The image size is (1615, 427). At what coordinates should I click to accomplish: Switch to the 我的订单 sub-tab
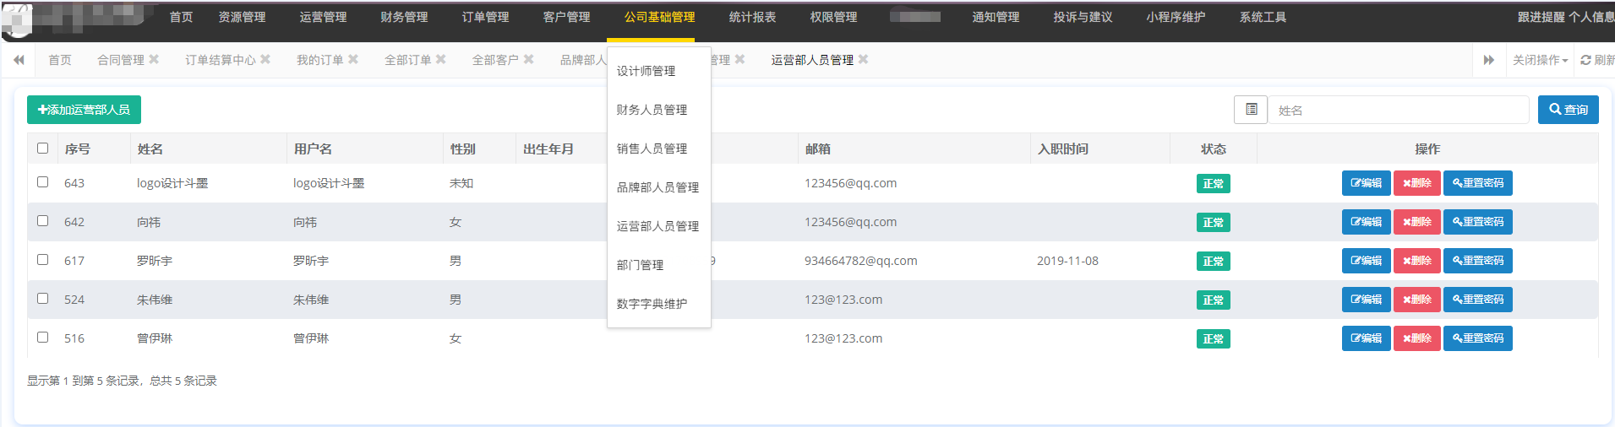point(319,60)
